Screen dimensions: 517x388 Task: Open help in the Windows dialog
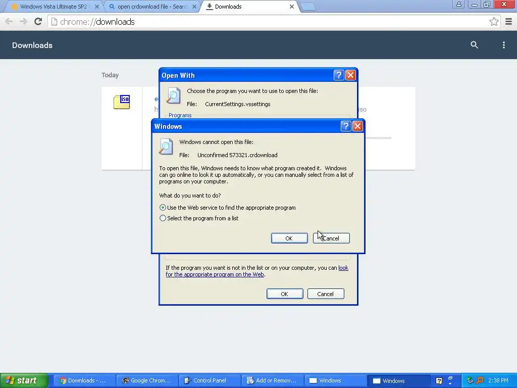click(x=345, y=126)
